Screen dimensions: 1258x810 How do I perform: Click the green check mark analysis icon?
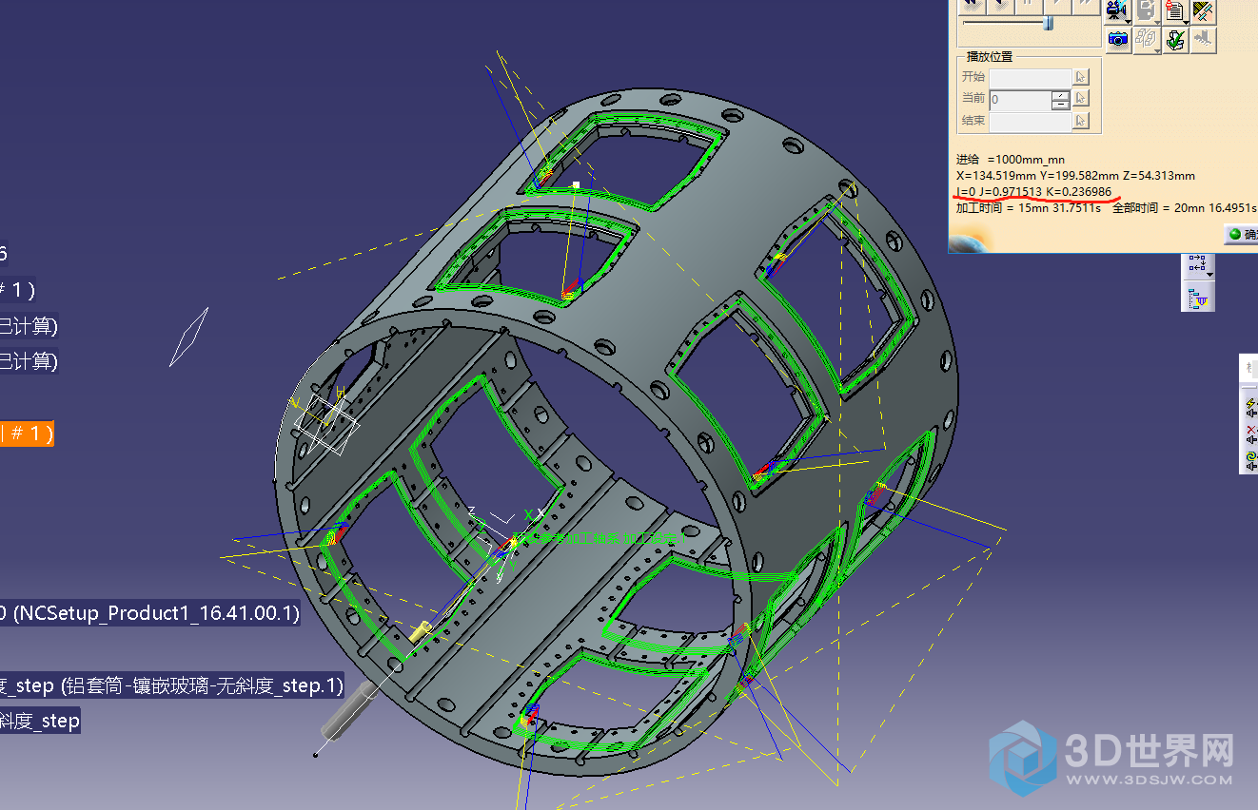(1176, 39)
